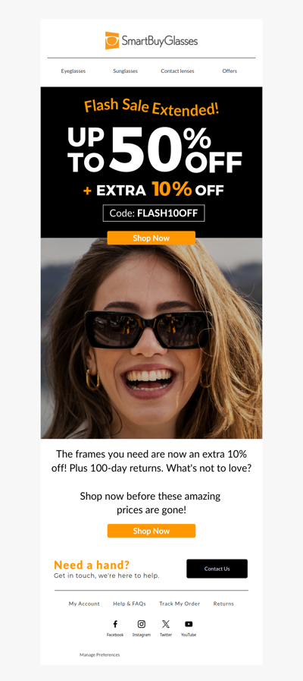303x681 pixels.
Task: Click the woman in sunglasses photo
Action: (x=151, y=339)
